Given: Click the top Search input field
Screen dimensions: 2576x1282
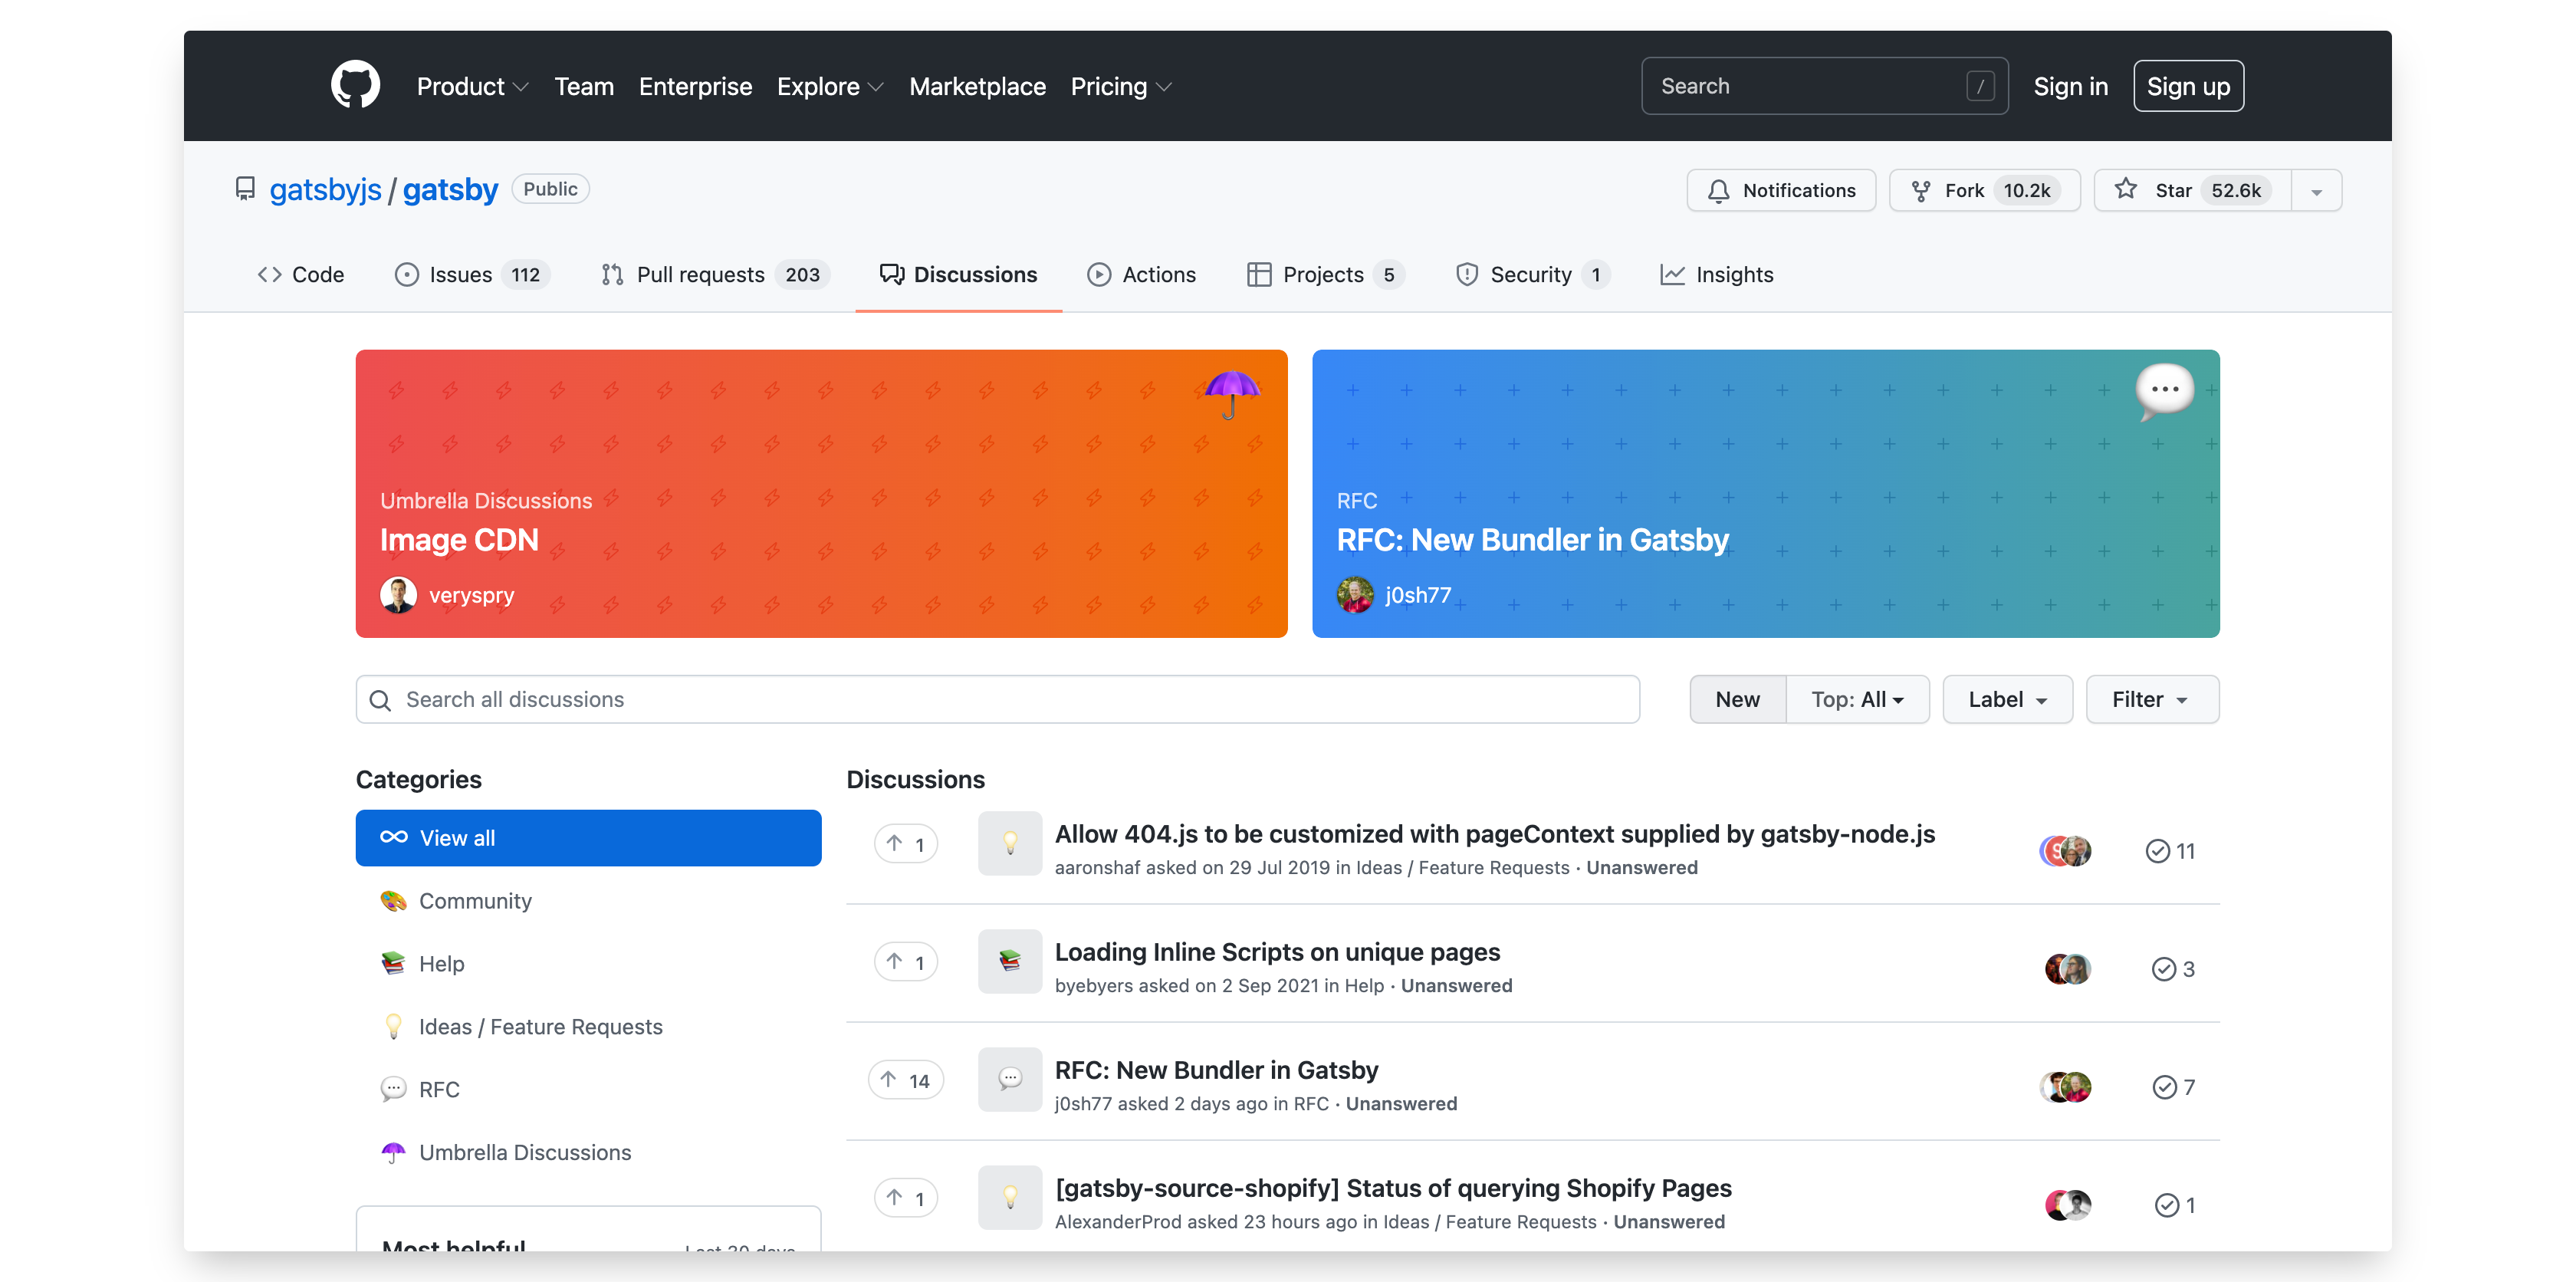Looking at the screenshot, I should (x=1824, y=86).
